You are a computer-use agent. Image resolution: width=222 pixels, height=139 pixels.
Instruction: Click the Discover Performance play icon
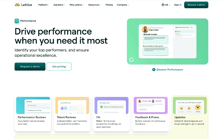[x=154, y=69]
